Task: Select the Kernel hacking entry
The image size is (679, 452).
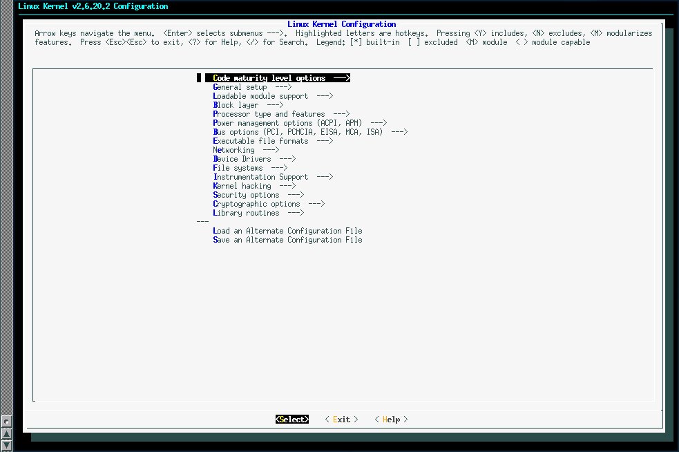Action: [254, 186]
